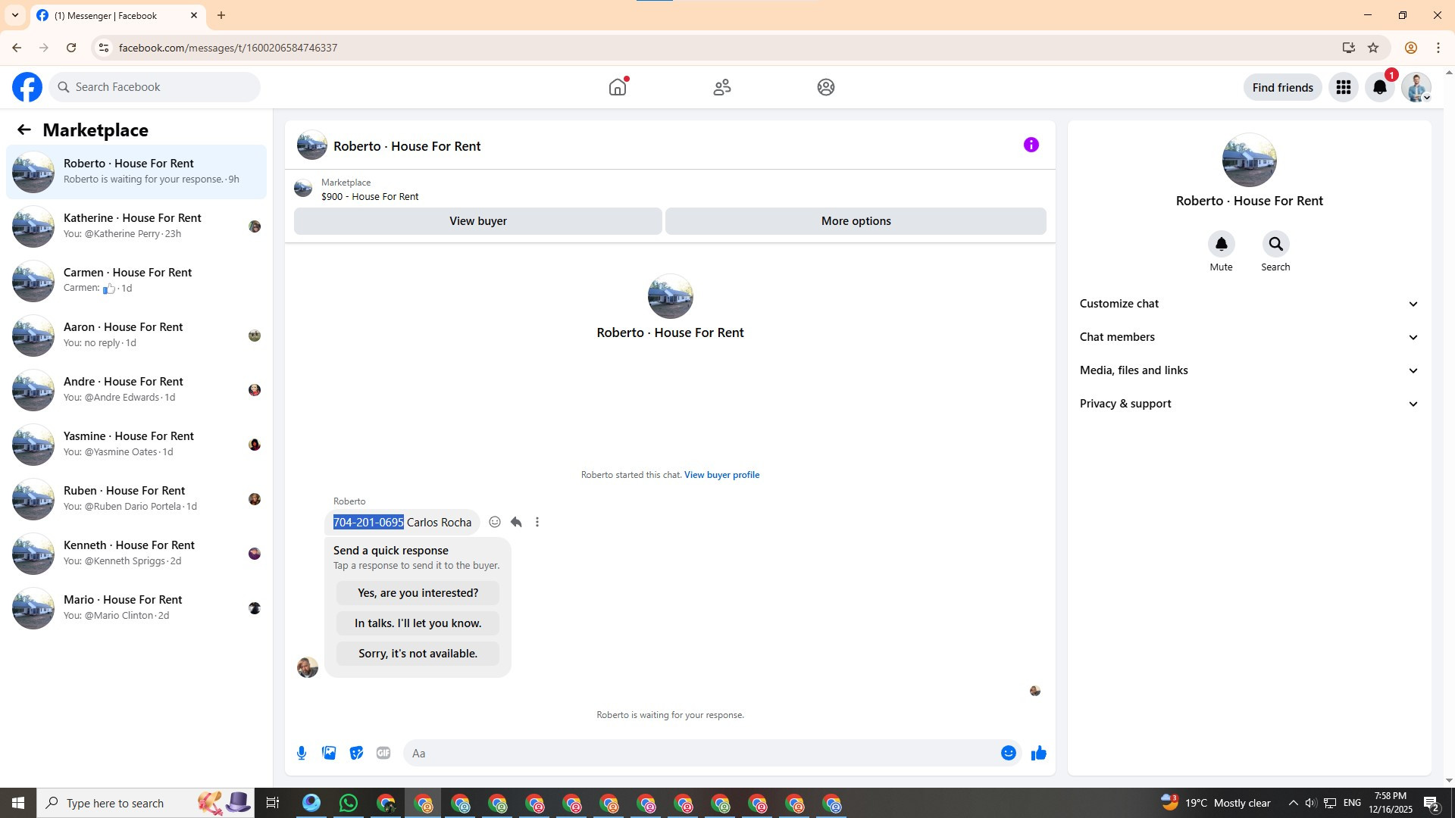Open the Groups icon in top navigation
The height and width of the screenshot is (818, 1455).
(826, 87)
